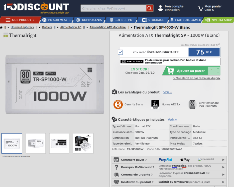
Task: Expand the Pourquoi 1foDiscount row arrow
Action: tap(223, 167)
